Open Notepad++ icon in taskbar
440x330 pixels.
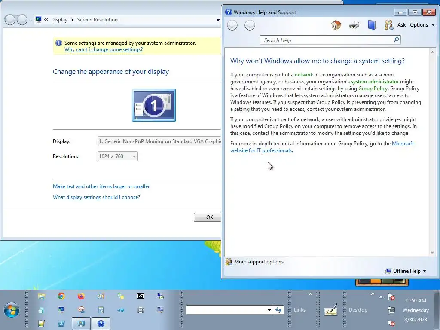tap(41, 324)
